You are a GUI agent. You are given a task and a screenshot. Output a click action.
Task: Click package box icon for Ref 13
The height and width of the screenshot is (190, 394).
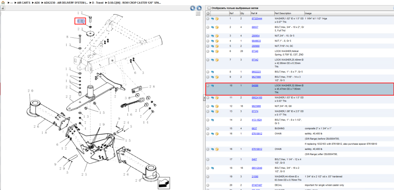pos(217,111)
